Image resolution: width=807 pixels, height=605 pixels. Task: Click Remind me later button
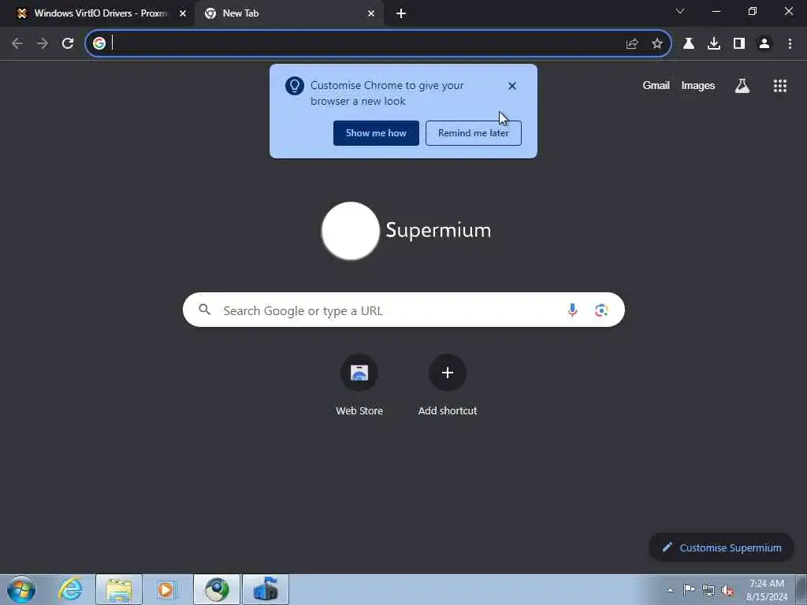click(x=474, y=133)
